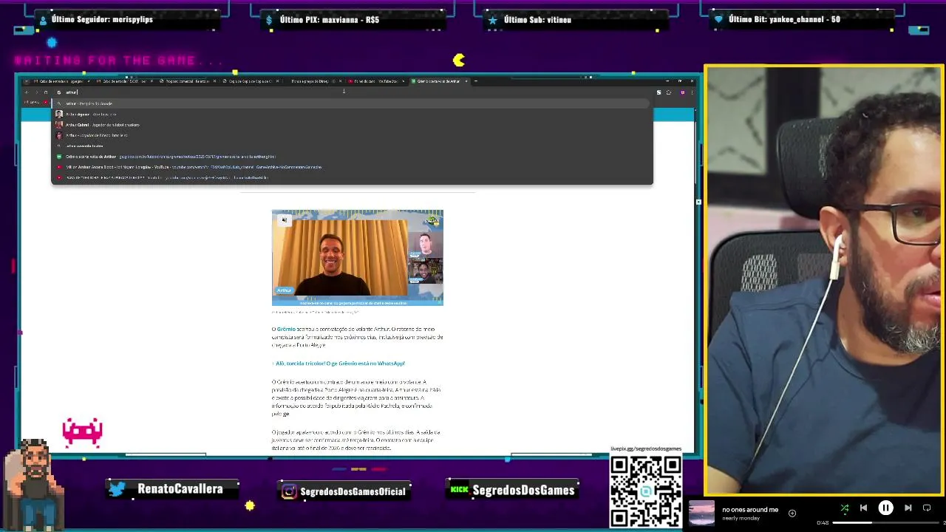Click the browser reload button
Image resolution: width=946 pixels, height=532 pixels.
46,92
